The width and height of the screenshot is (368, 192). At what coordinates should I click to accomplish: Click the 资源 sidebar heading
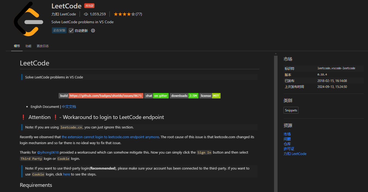(x=288, y=125)
